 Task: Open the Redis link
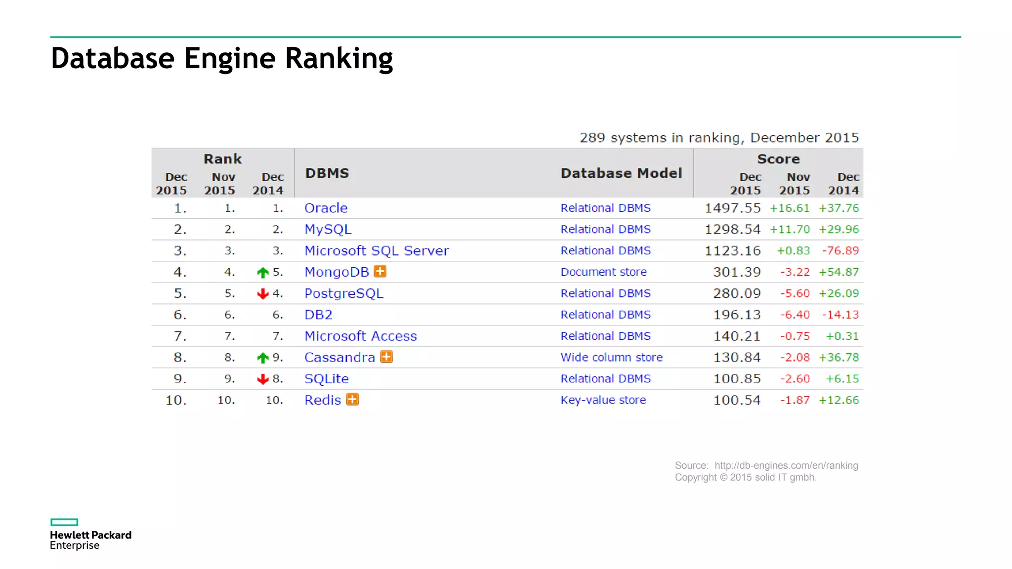pos(323,400)
